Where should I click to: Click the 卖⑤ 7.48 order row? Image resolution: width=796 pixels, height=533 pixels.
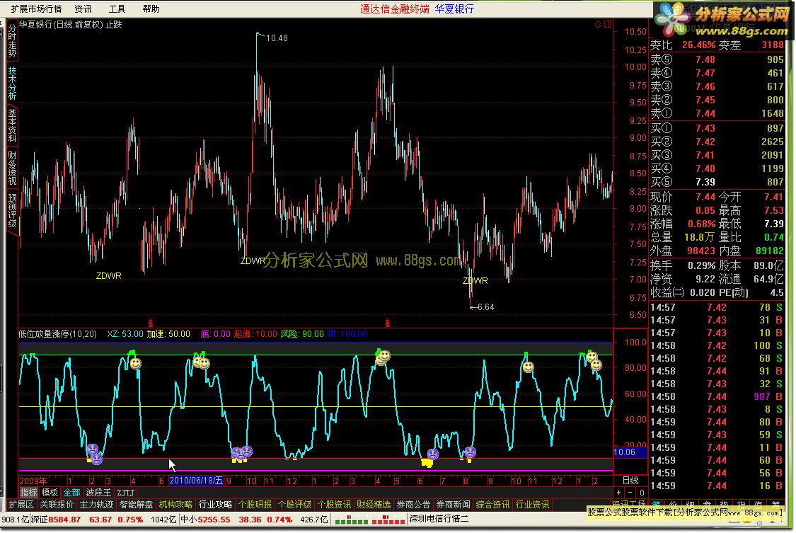(x=717, y=59)
